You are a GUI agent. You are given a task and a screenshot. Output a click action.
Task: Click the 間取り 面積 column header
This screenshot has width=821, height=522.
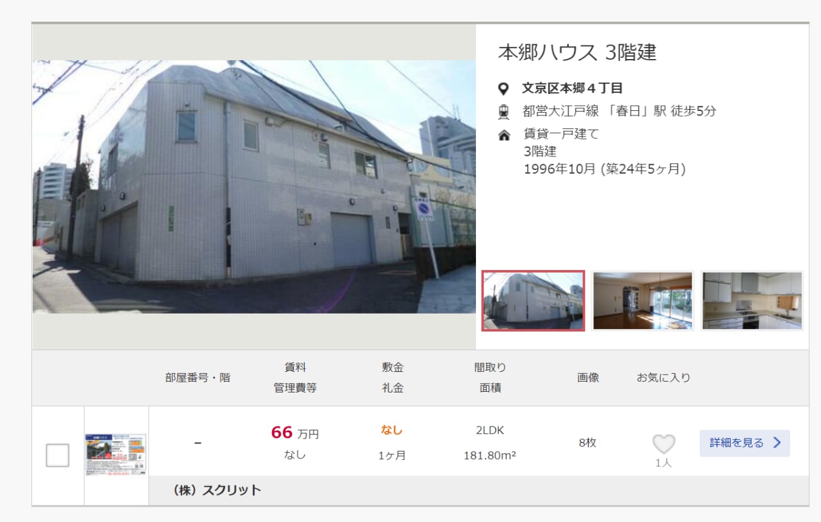(490, 378)
